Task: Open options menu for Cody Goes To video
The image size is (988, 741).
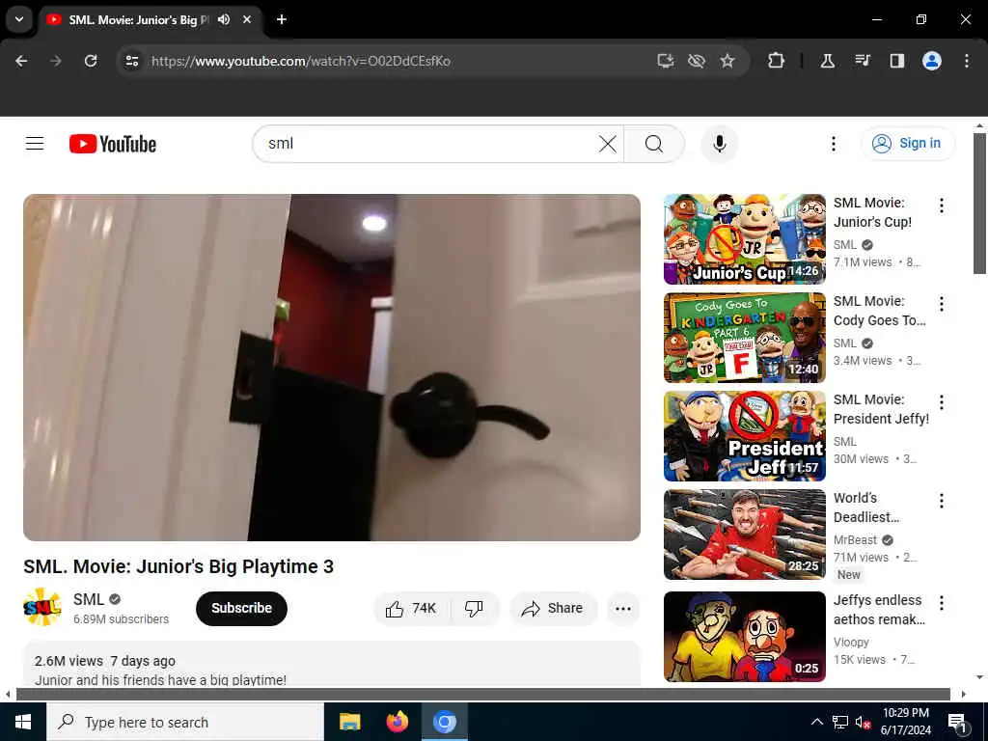Action: point(942,304)
